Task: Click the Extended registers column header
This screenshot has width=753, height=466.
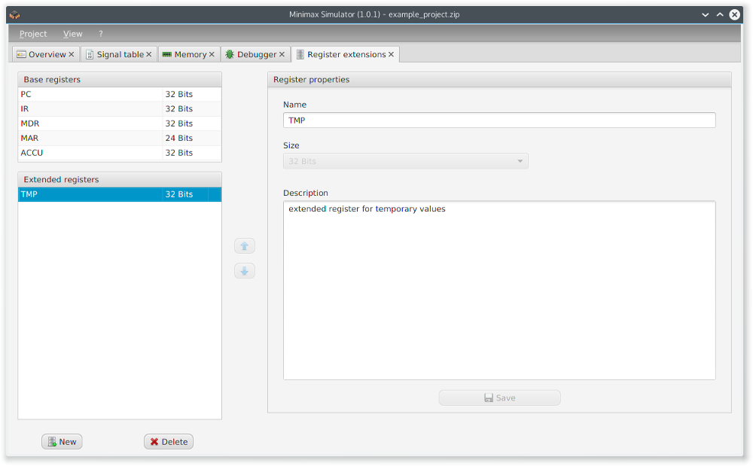Action: point(120,179)
